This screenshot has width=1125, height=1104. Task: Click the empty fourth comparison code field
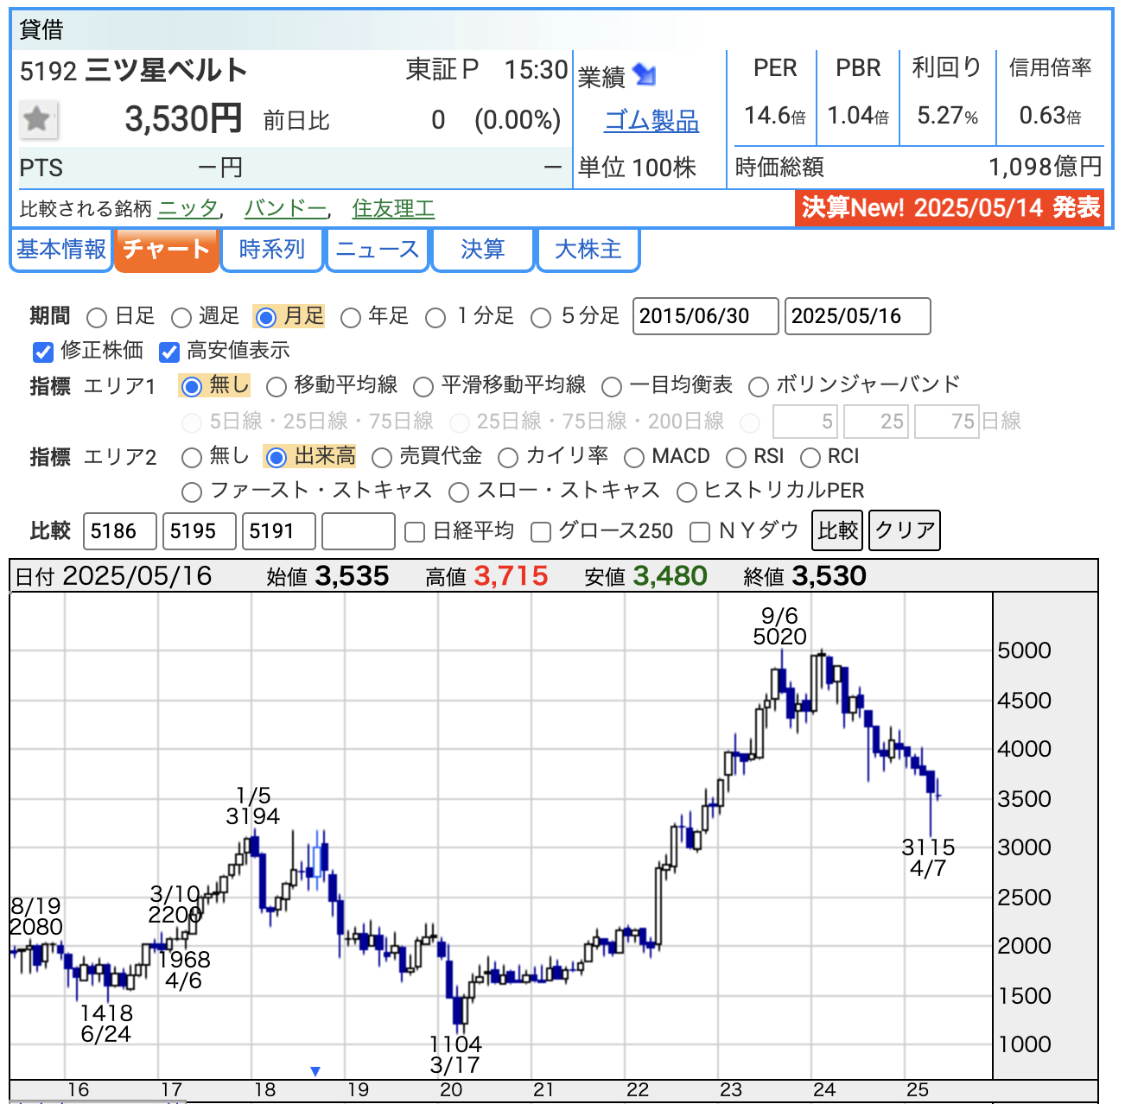pyautogui.click(x=359, y=531)
